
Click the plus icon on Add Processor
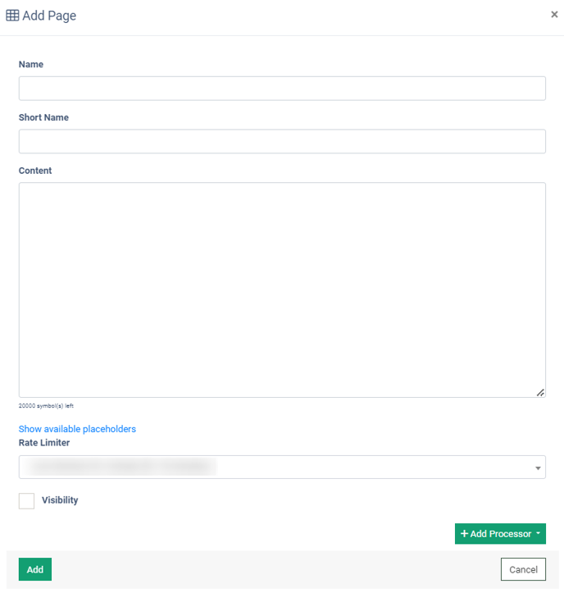[464, 533]
